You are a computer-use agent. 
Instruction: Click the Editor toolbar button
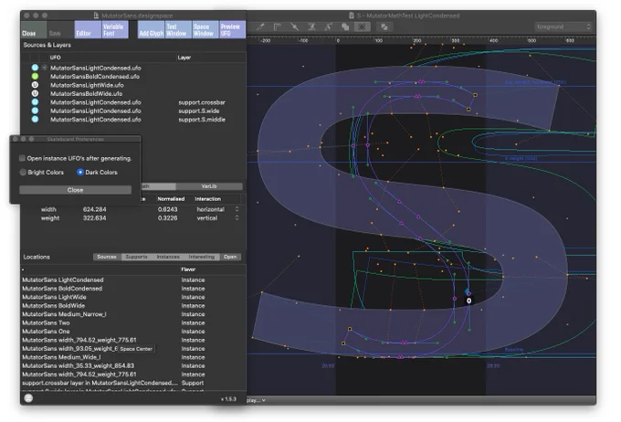(x=88, y=30)
